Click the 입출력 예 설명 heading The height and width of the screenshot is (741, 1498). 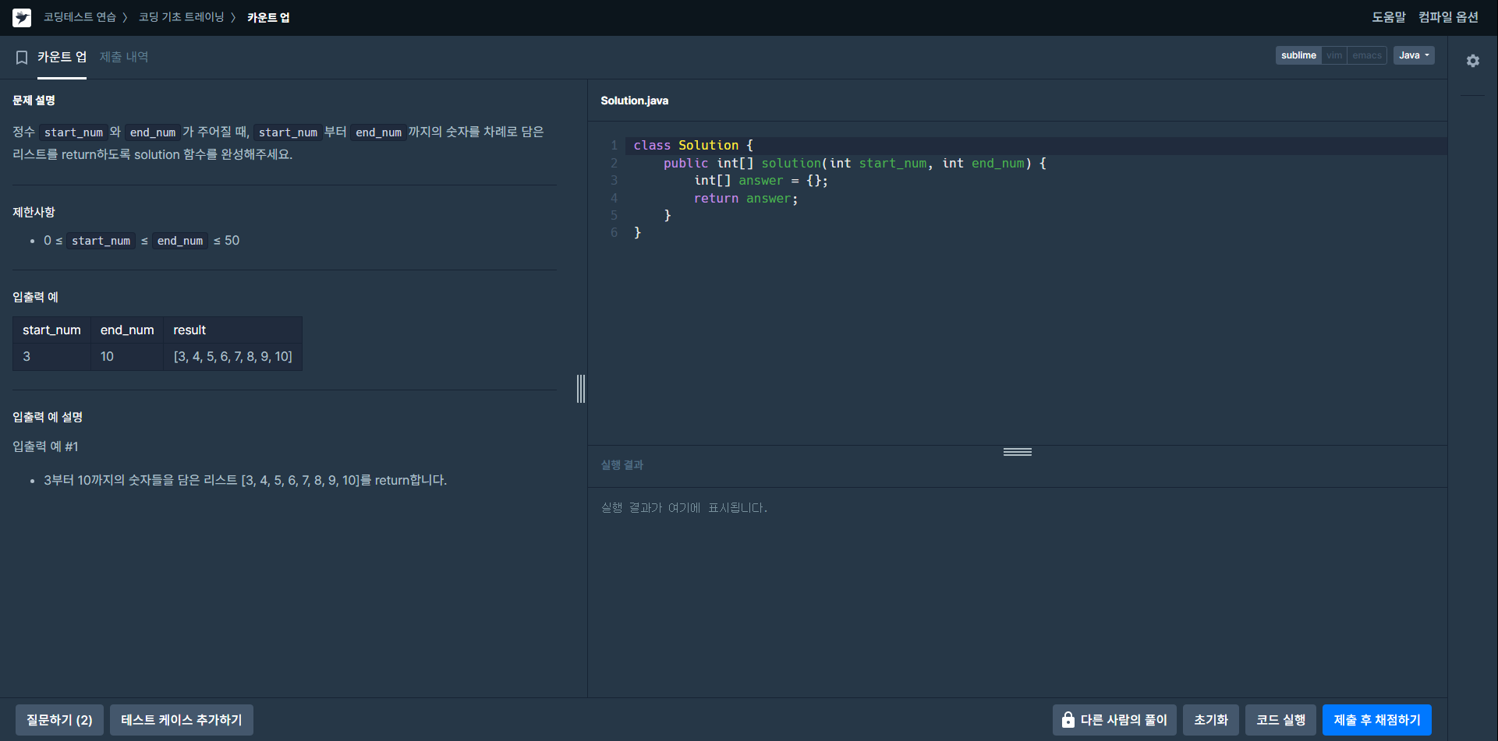pos(48,417)
